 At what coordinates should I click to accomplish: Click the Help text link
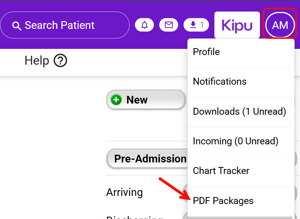coord(37,60)
